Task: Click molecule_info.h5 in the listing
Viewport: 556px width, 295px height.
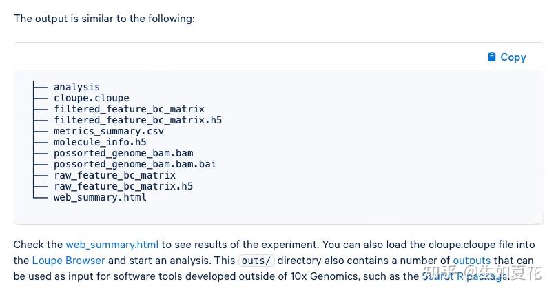Action: click(x=100, y=142)
